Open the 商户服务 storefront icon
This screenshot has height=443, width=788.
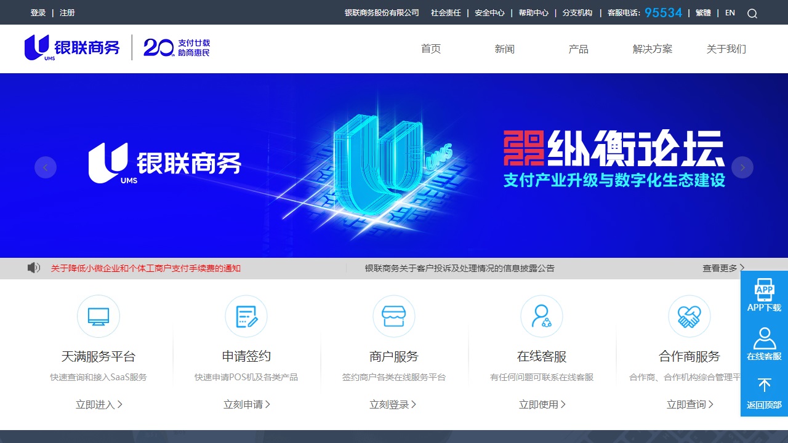pos(394,316)
